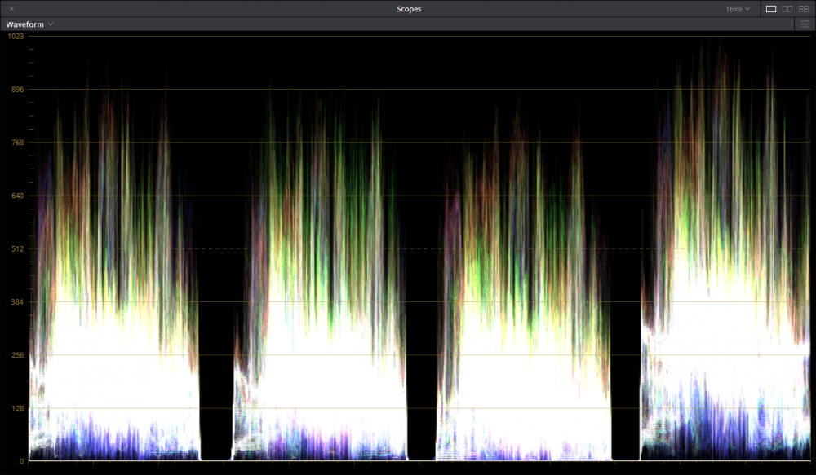Open the Waveform scope settings icon
The width and height of the screenshot is (816, 475).
click(805, 24)
